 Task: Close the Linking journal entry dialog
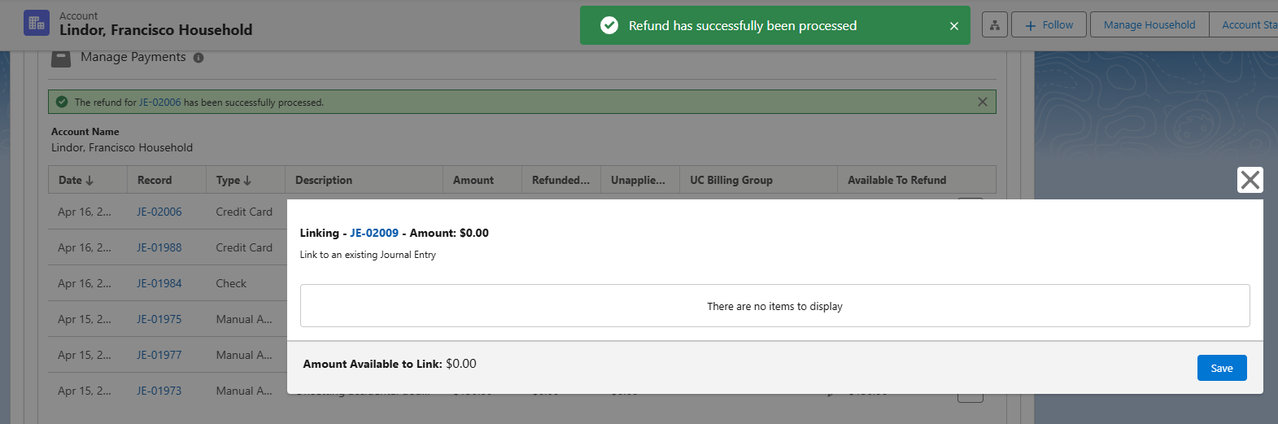pyautogui.click(x=1250, y=180)
